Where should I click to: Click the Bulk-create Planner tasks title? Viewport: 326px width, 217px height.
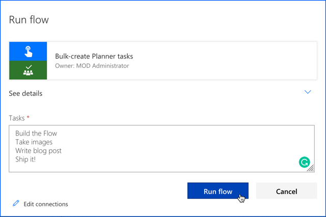click(94, 56)
